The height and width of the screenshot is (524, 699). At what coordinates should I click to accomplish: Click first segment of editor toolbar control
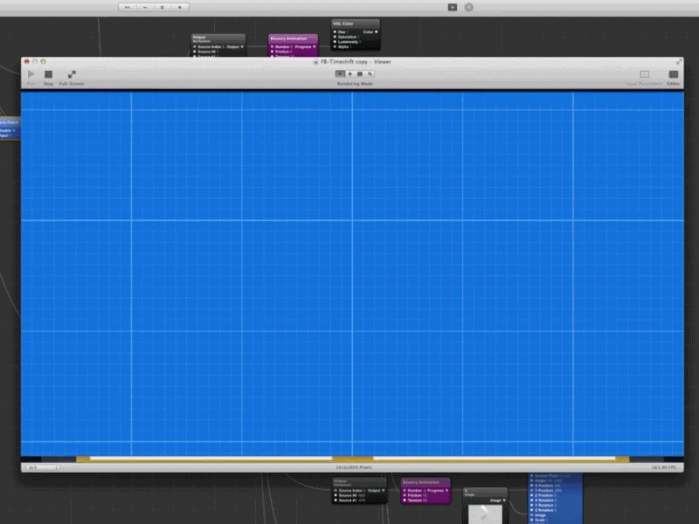[x=128, y=7]
